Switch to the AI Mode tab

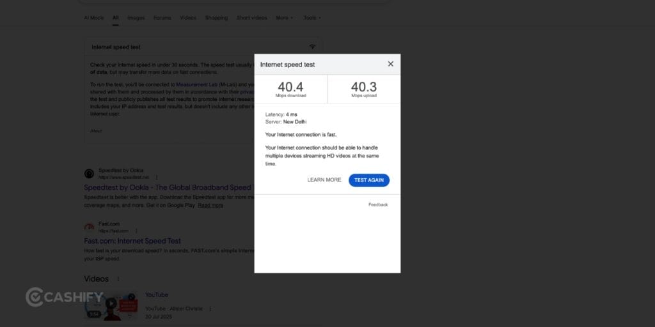click(x=93, y=18)
